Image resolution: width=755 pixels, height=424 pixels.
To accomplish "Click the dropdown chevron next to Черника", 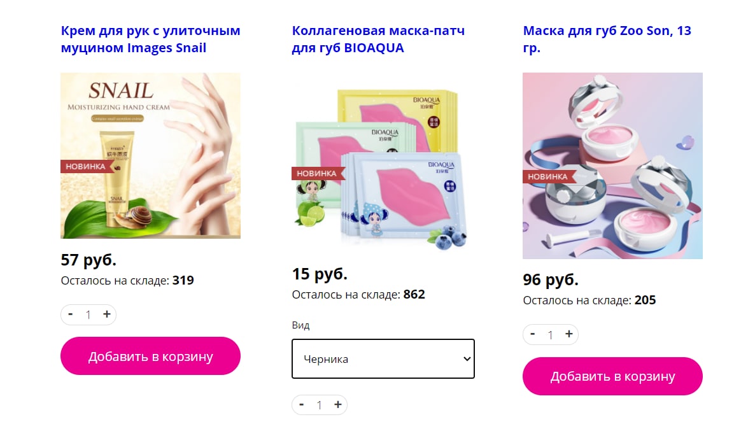I will [467, 359].
